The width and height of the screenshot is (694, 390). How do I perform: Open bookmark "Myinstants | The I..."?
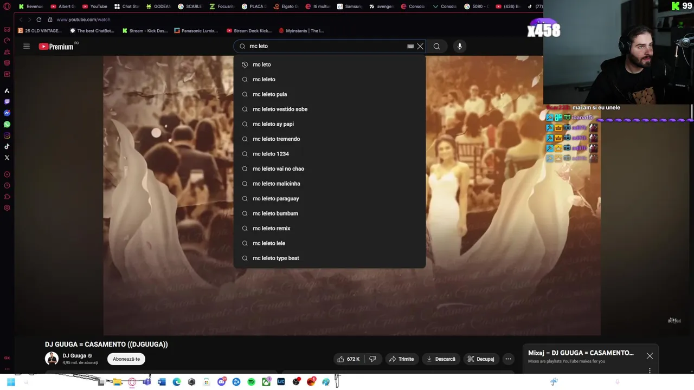click(301, 31)
